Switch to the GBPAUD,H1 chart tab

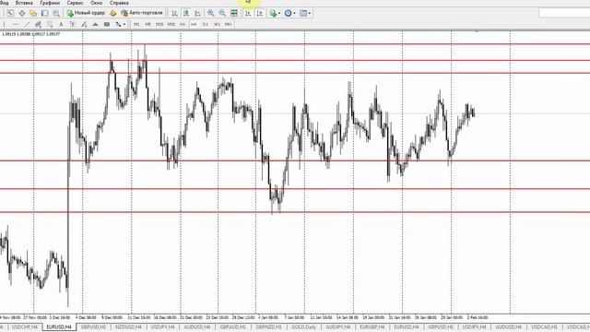pos(232,327)
